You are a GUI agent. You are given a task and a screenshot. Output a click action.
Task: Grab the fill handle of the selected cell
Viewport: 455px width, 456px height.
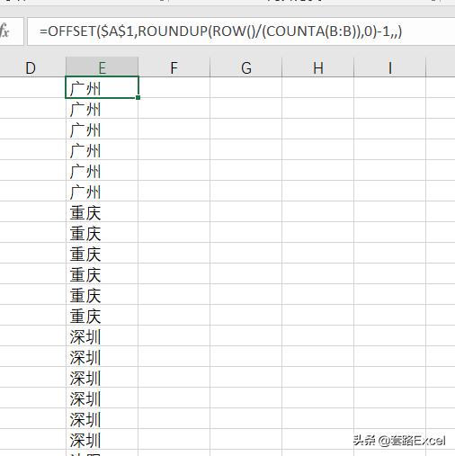138,97
